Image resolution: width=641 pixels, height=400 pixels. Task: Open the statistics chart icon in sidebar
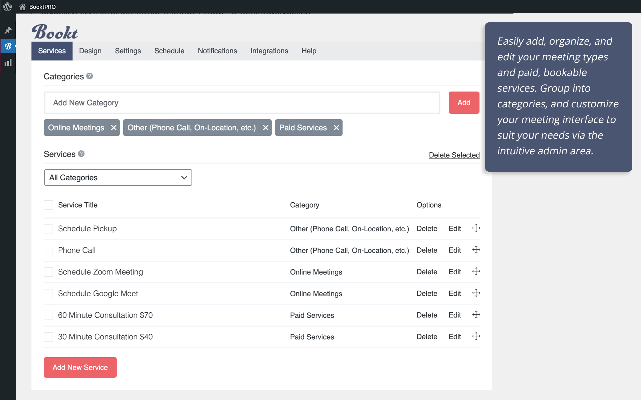coord(8,62)
